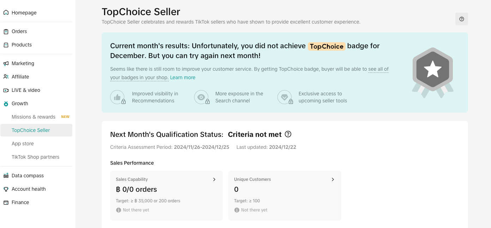Open TikTok Shop partners page
This screenshot has height=228, width=491.
tap(35, 157)
